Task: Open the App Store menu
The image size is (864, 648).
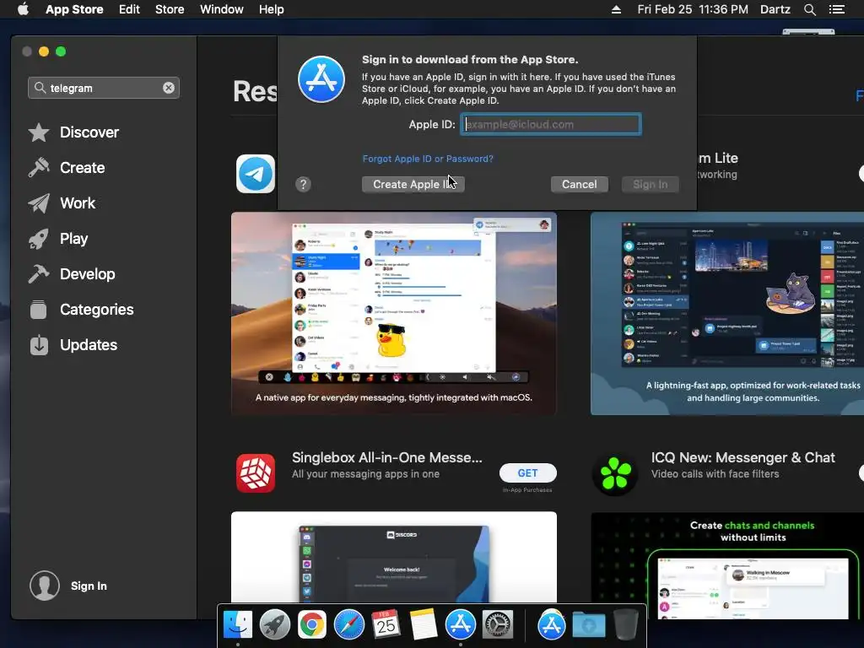Action: tap(74, 9)
